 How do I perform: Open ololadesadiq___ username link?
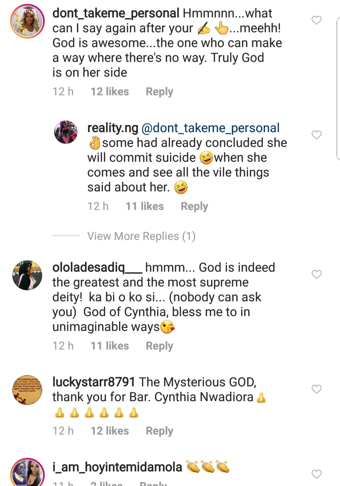click(97, 267)
